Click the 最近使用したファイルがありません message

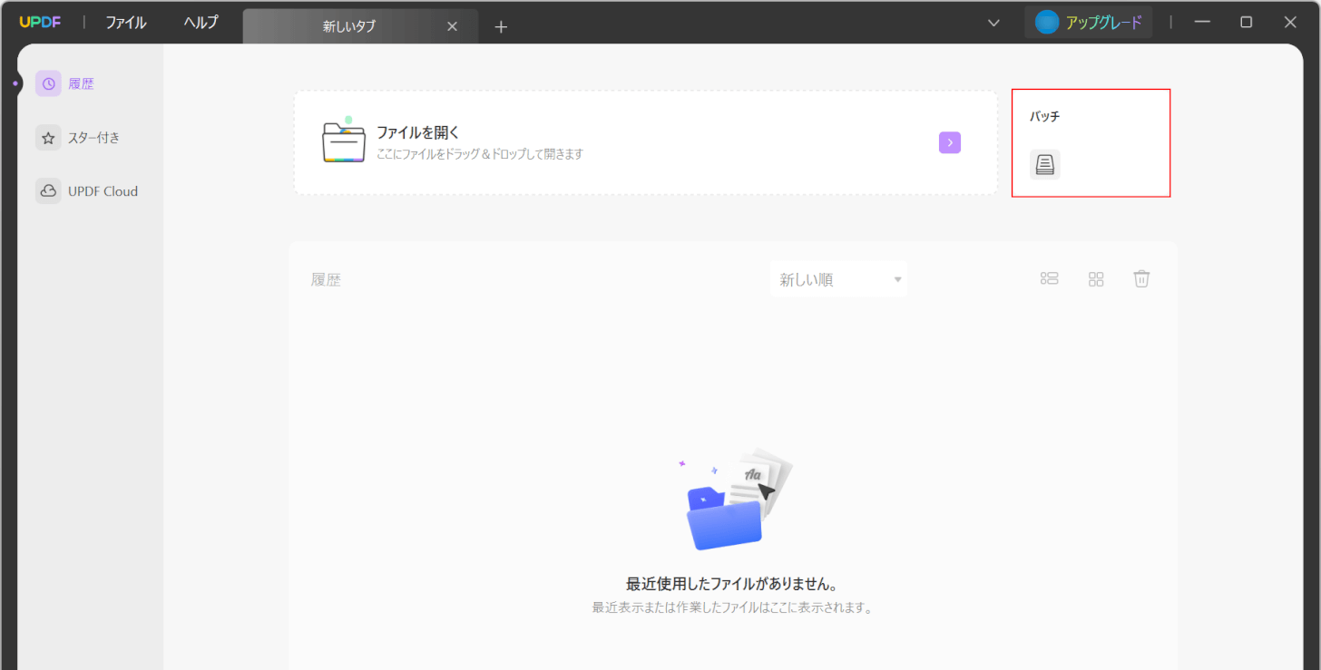(731, 584)
